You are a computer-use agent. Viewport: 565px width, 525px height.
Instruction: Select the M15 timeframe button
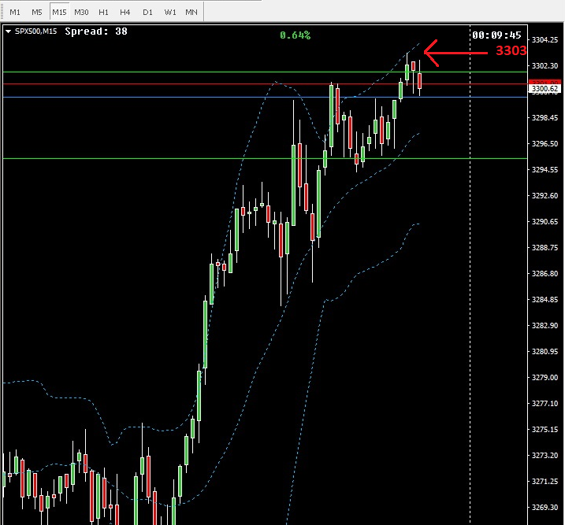tap(59, 13)
